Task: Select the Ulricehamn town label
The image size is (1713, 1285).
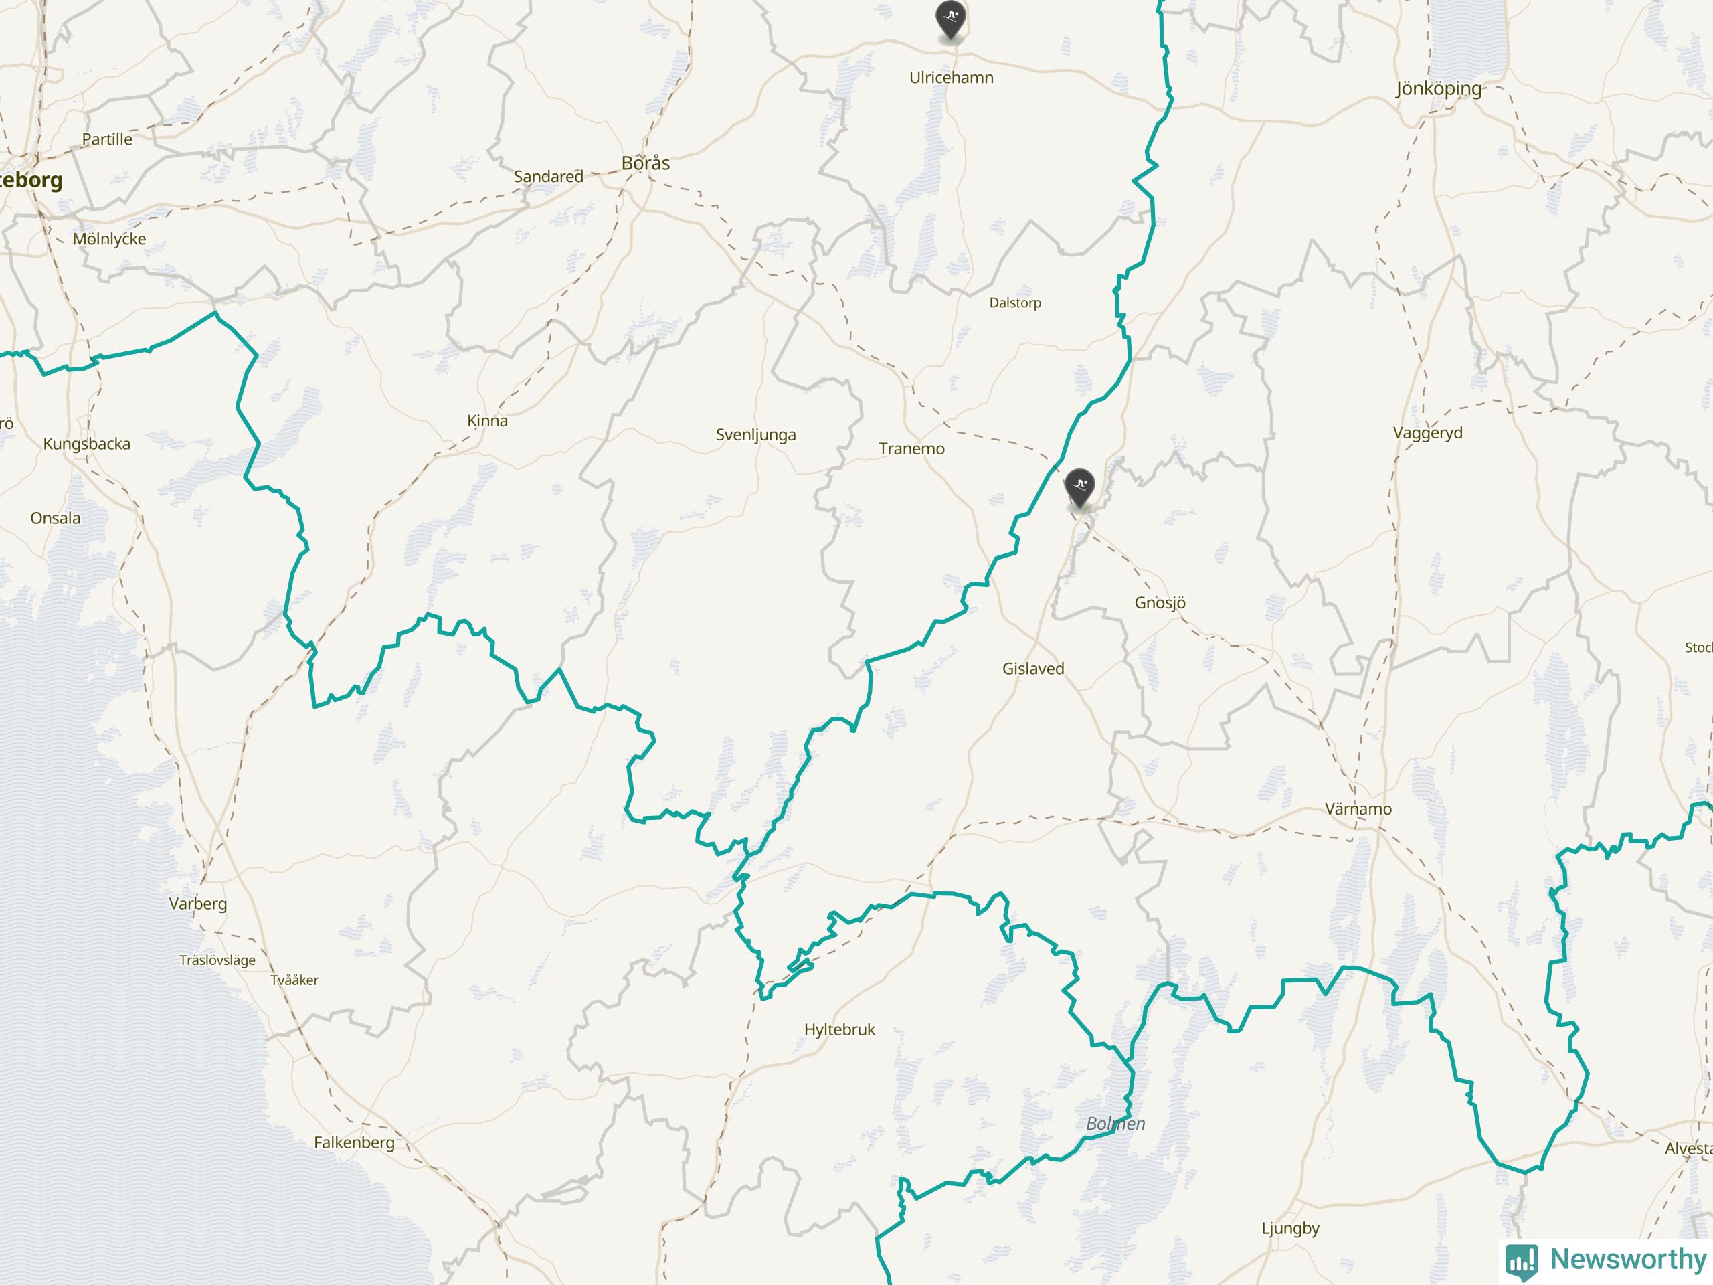Action: click(x=951, y=78)
